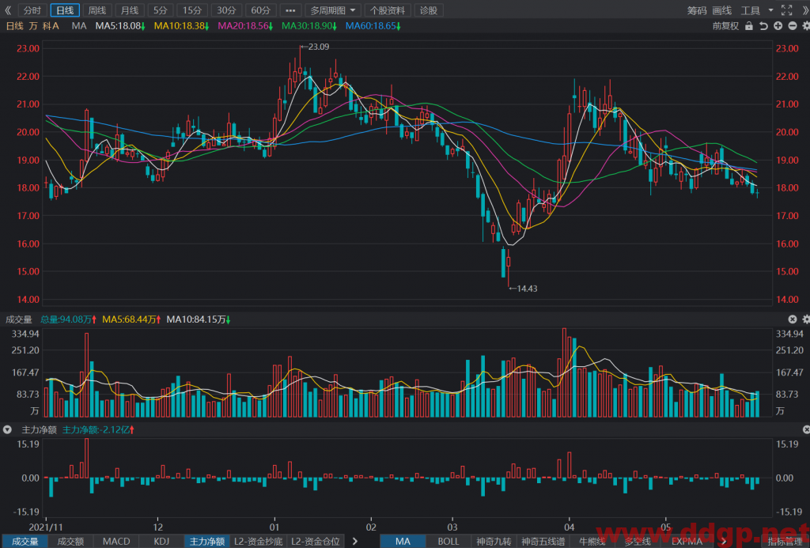
Task: Click the 2021/11 date axis label
Action: 46,527
